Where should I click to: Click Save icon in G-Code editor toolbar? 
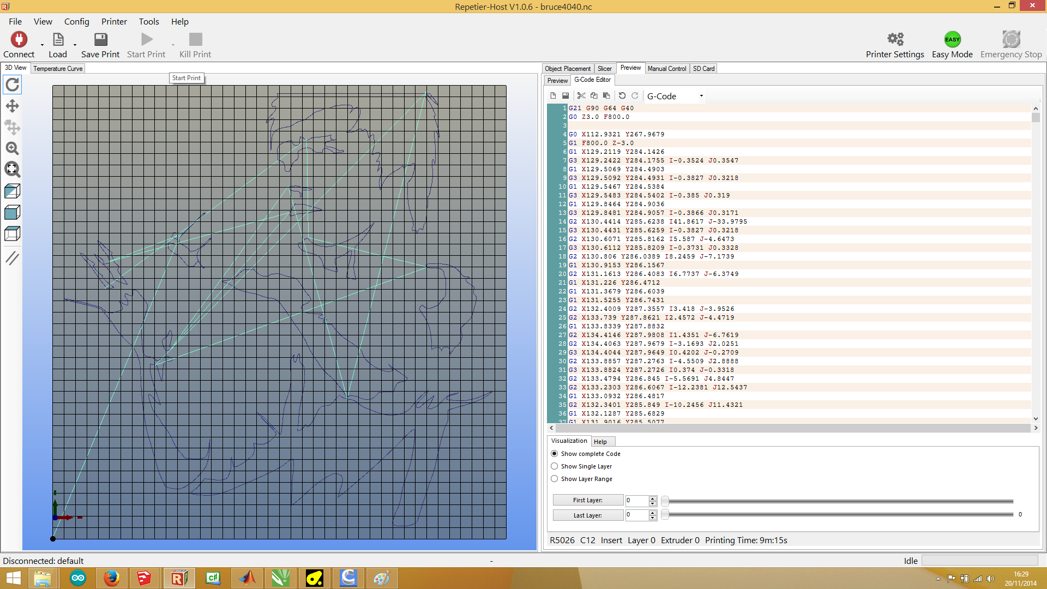point(565,95)
